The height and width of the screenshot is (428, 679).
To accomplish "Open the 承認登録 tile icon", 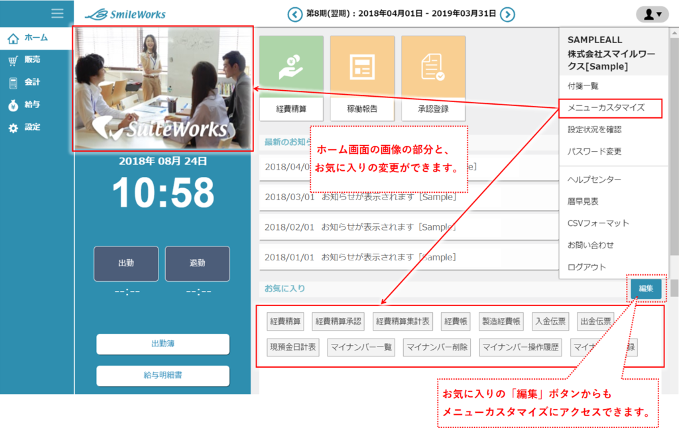I will tap(434, 66).
